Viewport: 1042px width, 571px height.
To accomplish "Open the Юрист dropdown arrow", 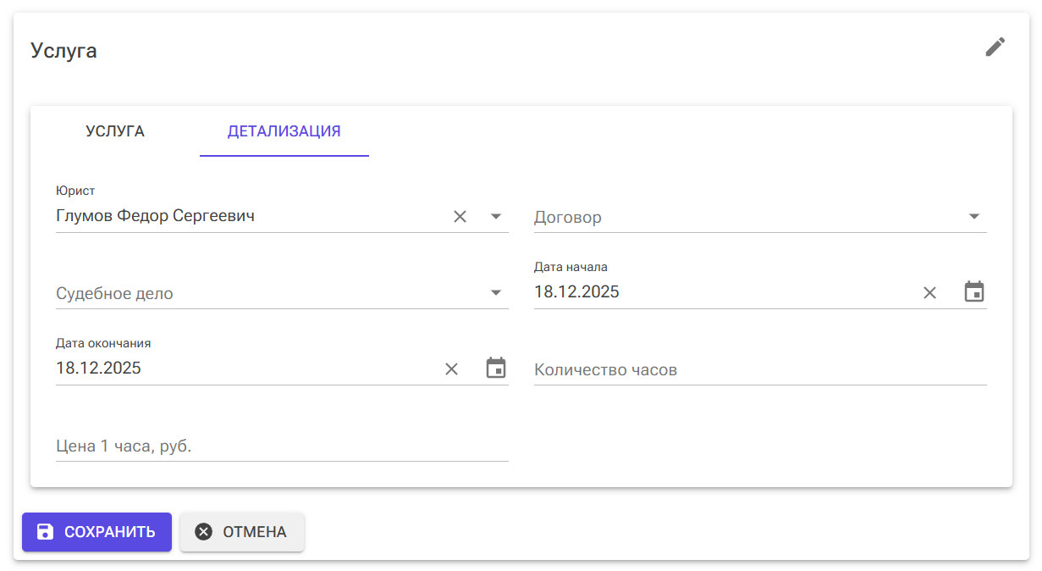I will (x=496, y=217).
